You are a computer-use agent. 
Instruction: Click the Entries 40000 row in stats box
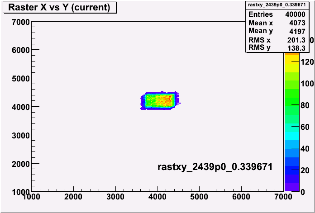pyautogui.click(x=277, y=14)
